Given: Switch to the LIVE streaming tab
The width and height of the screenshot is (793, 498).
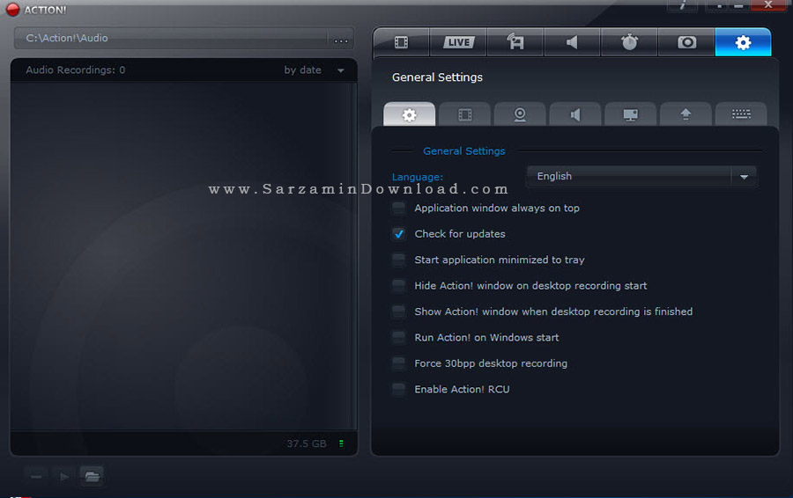Looking at the screenshot, I should 459,42.
